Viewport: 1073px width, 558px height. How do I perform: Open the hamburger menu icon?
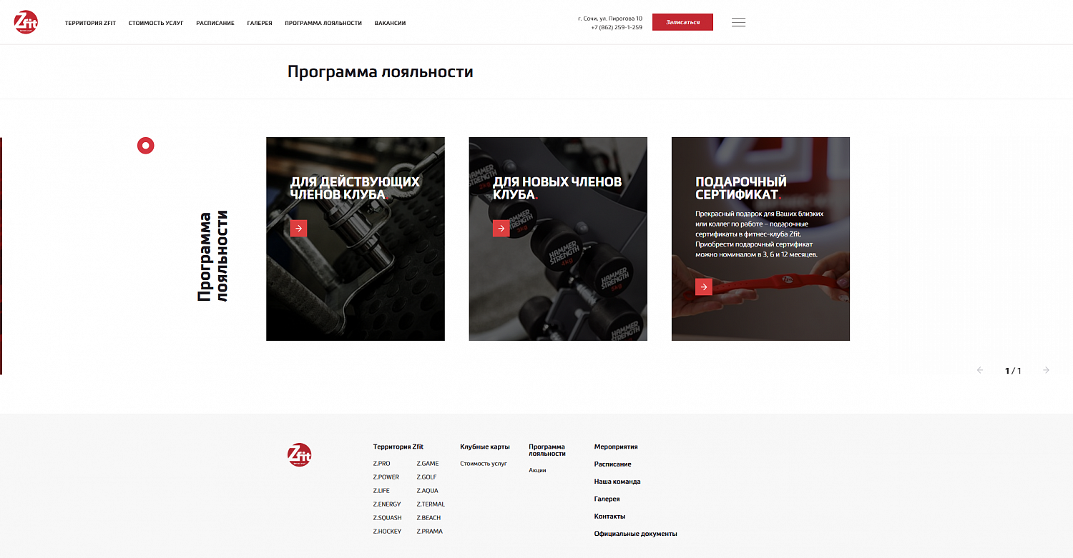point(738,22)
